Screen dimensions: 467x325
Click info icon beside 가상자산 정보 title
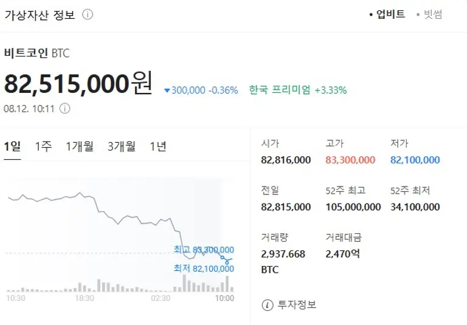(x=88, y=15)
